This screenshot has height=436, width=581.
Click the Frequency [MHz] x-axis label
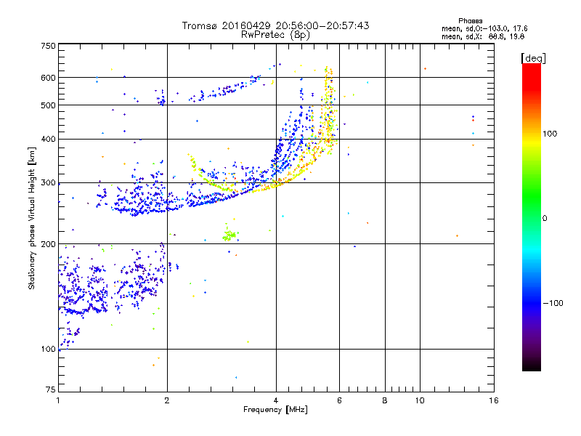tap(275, 411)
